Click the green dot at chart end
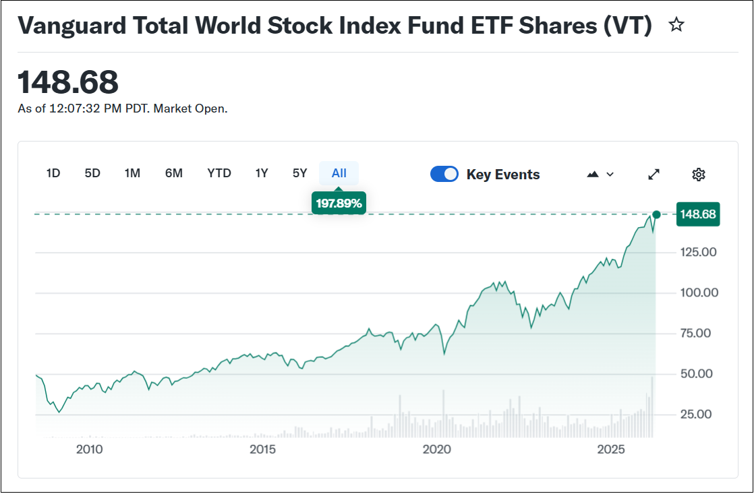Screen dimensions: 754x494 (x=656, y=214)
